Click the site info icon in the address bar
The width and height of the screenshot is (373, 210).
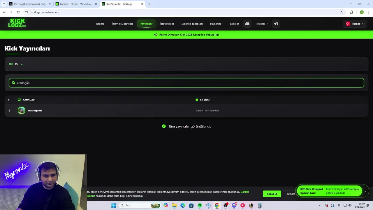[x=27, y=12]
